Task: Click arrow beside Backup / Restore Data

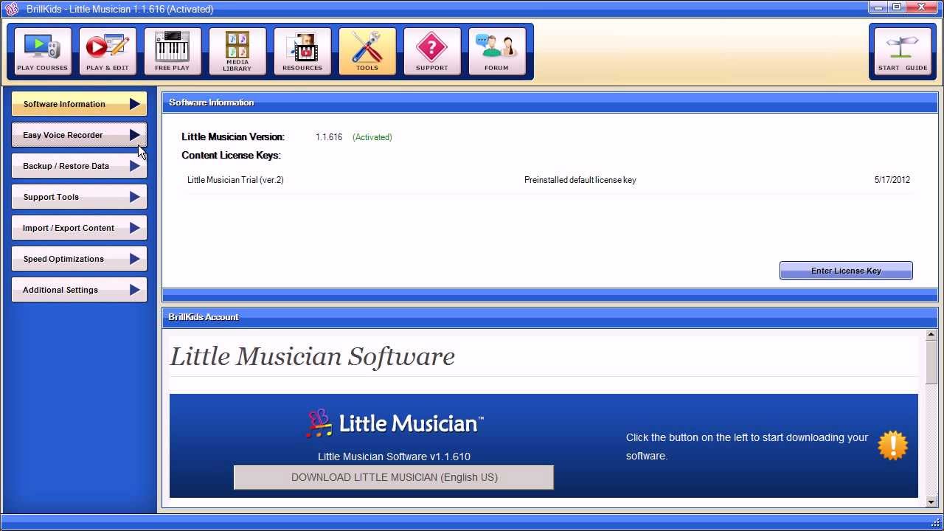Action: tap(135, 166)
